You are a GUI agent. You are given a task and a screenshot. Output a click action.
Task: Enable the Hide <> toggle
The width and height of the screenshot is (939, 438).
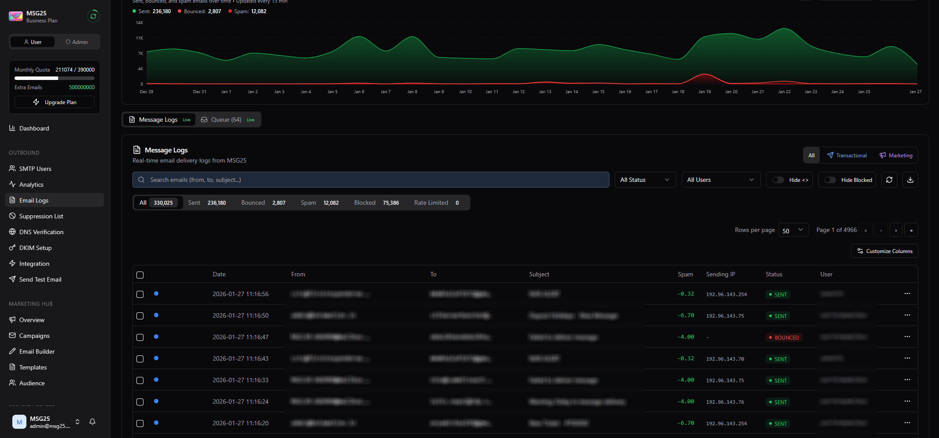coord(778,180)
